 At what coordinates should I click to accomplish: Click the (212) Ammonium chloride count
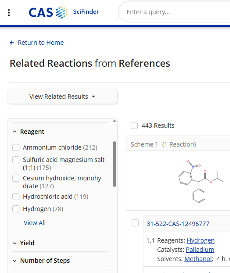point(90,148)
